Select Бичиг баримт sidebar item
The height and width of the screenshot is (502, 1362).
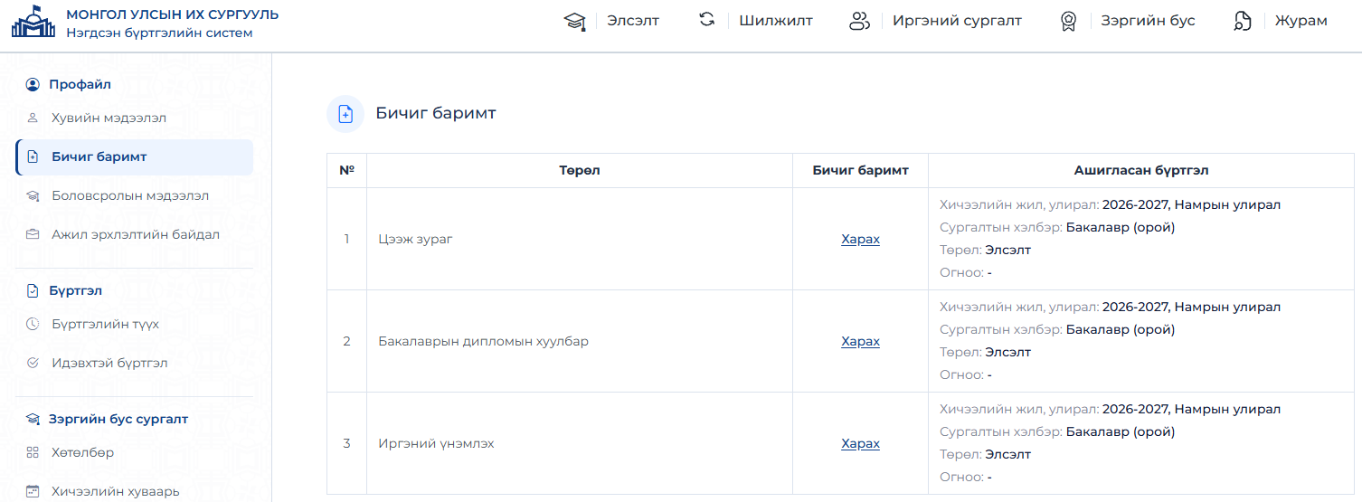pyautogui.click(x=134, y=156)
